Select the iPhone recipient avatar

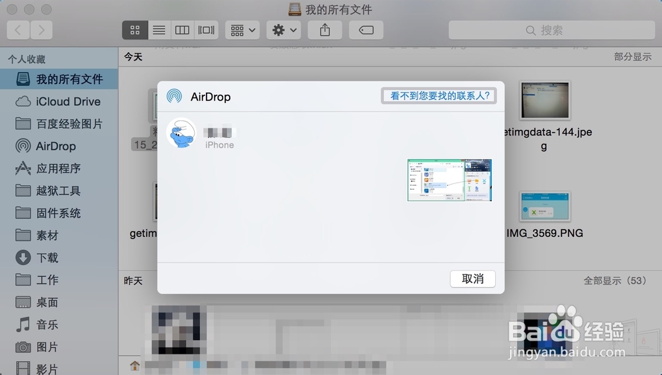pyautogui.click(x=181, y=133)
